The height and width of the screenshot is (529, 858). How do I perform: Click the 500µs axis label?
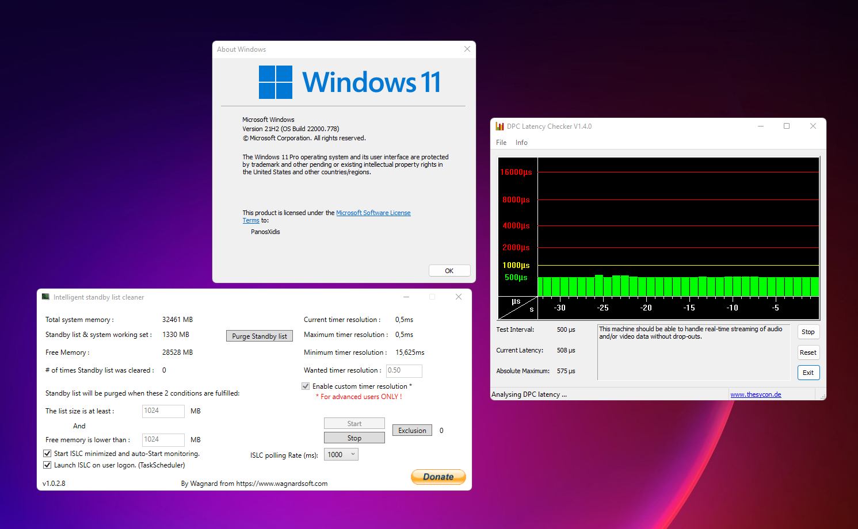(516, 277)
